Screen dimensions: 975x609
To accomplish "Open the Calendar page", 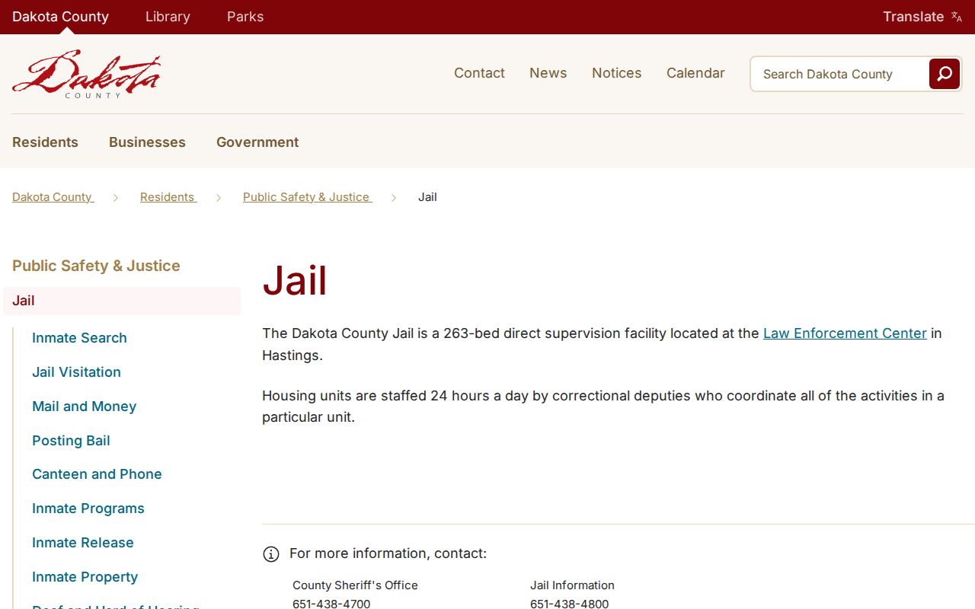I will pyautogui.click(x=695, y=73).
